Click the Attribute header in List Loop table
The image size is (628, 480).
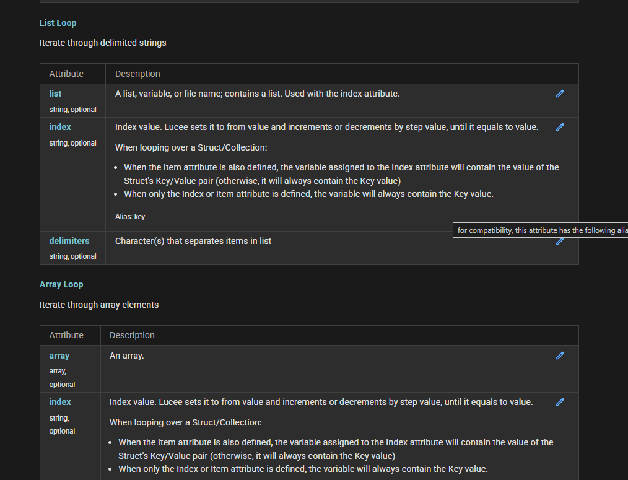[x=66, y=74]
